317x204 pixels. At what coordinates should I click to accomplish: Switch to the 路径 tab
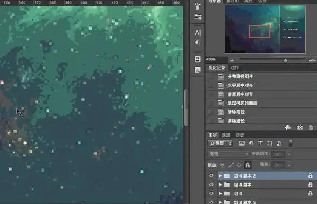240,135
